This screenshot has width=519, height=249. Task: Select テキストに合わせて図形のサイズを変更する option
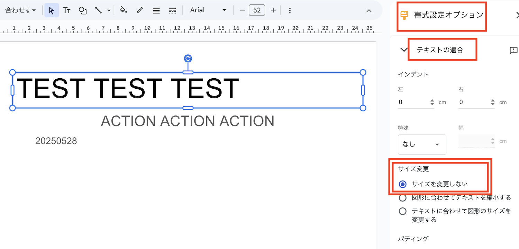click(402, 211)
